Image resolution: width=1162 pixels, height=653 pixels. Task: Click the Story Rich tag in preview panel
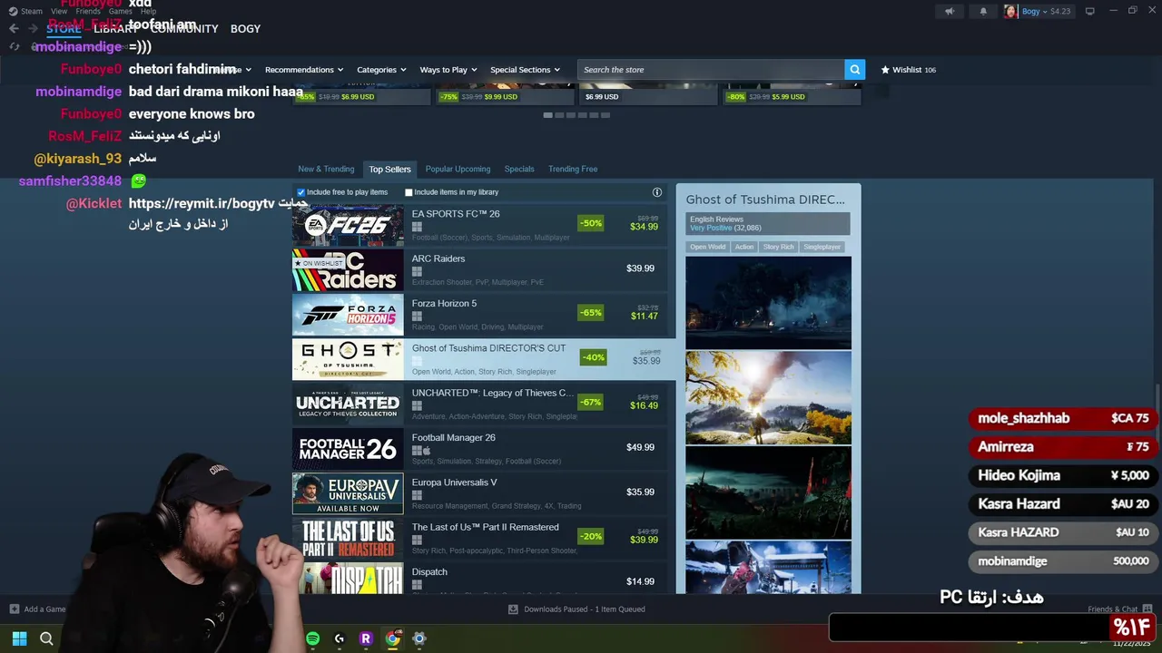(x=778, y=247)
